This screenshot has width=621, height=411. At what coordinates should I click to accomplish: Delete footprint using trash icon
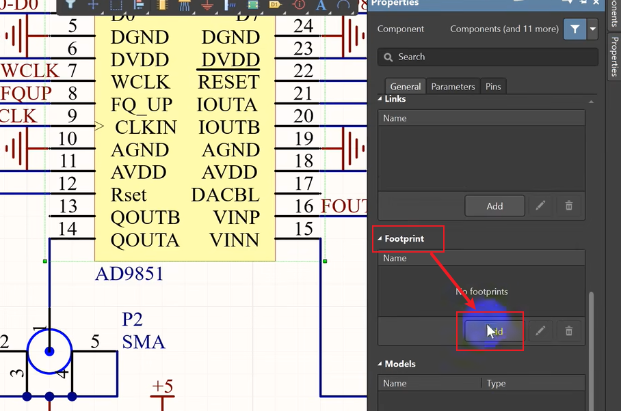coord(569,330)
